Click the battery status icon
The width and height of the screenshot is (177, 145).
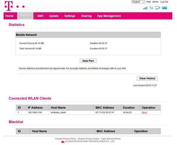point(165,8)
